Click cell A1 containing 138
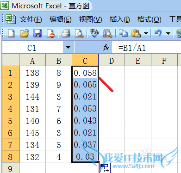 pyautogui.click(x=32, y=72)
